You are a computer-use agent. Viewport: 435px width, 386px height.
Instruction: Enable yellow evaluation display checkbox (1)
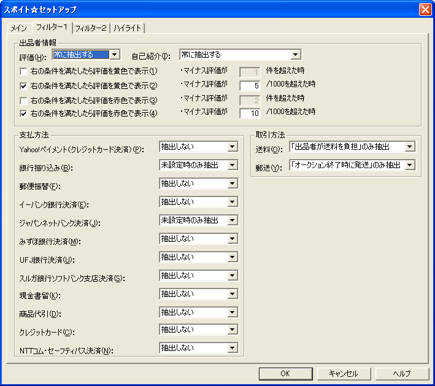[x=23, y=72]
